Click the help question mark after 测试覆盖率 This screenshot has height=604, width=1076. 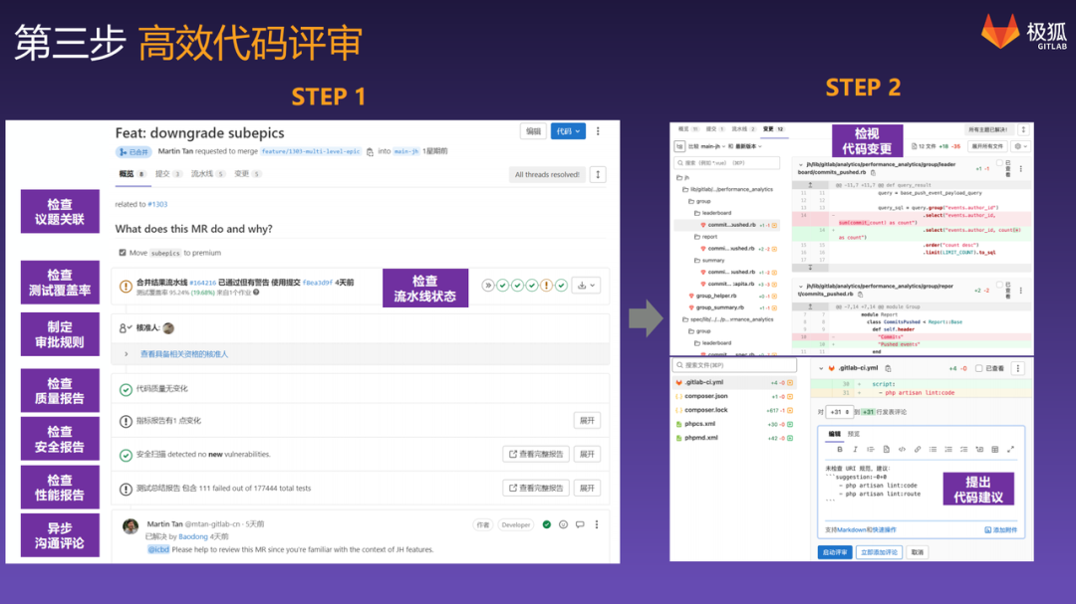coord(256,293)
